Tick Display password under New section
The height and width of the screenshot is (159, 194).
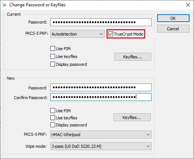[x=53, y=125]
